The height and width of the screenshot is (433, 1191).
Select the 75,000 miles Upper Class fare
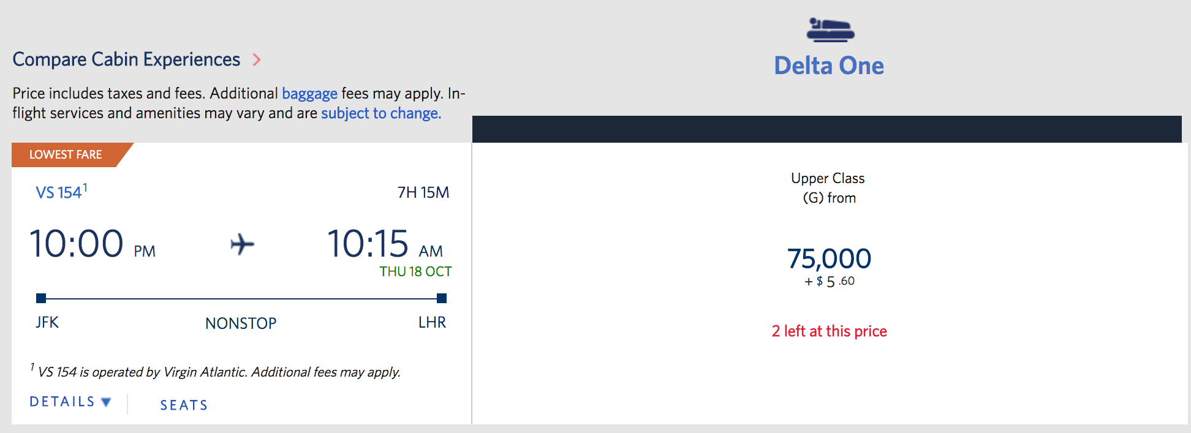tap(829, 258)
